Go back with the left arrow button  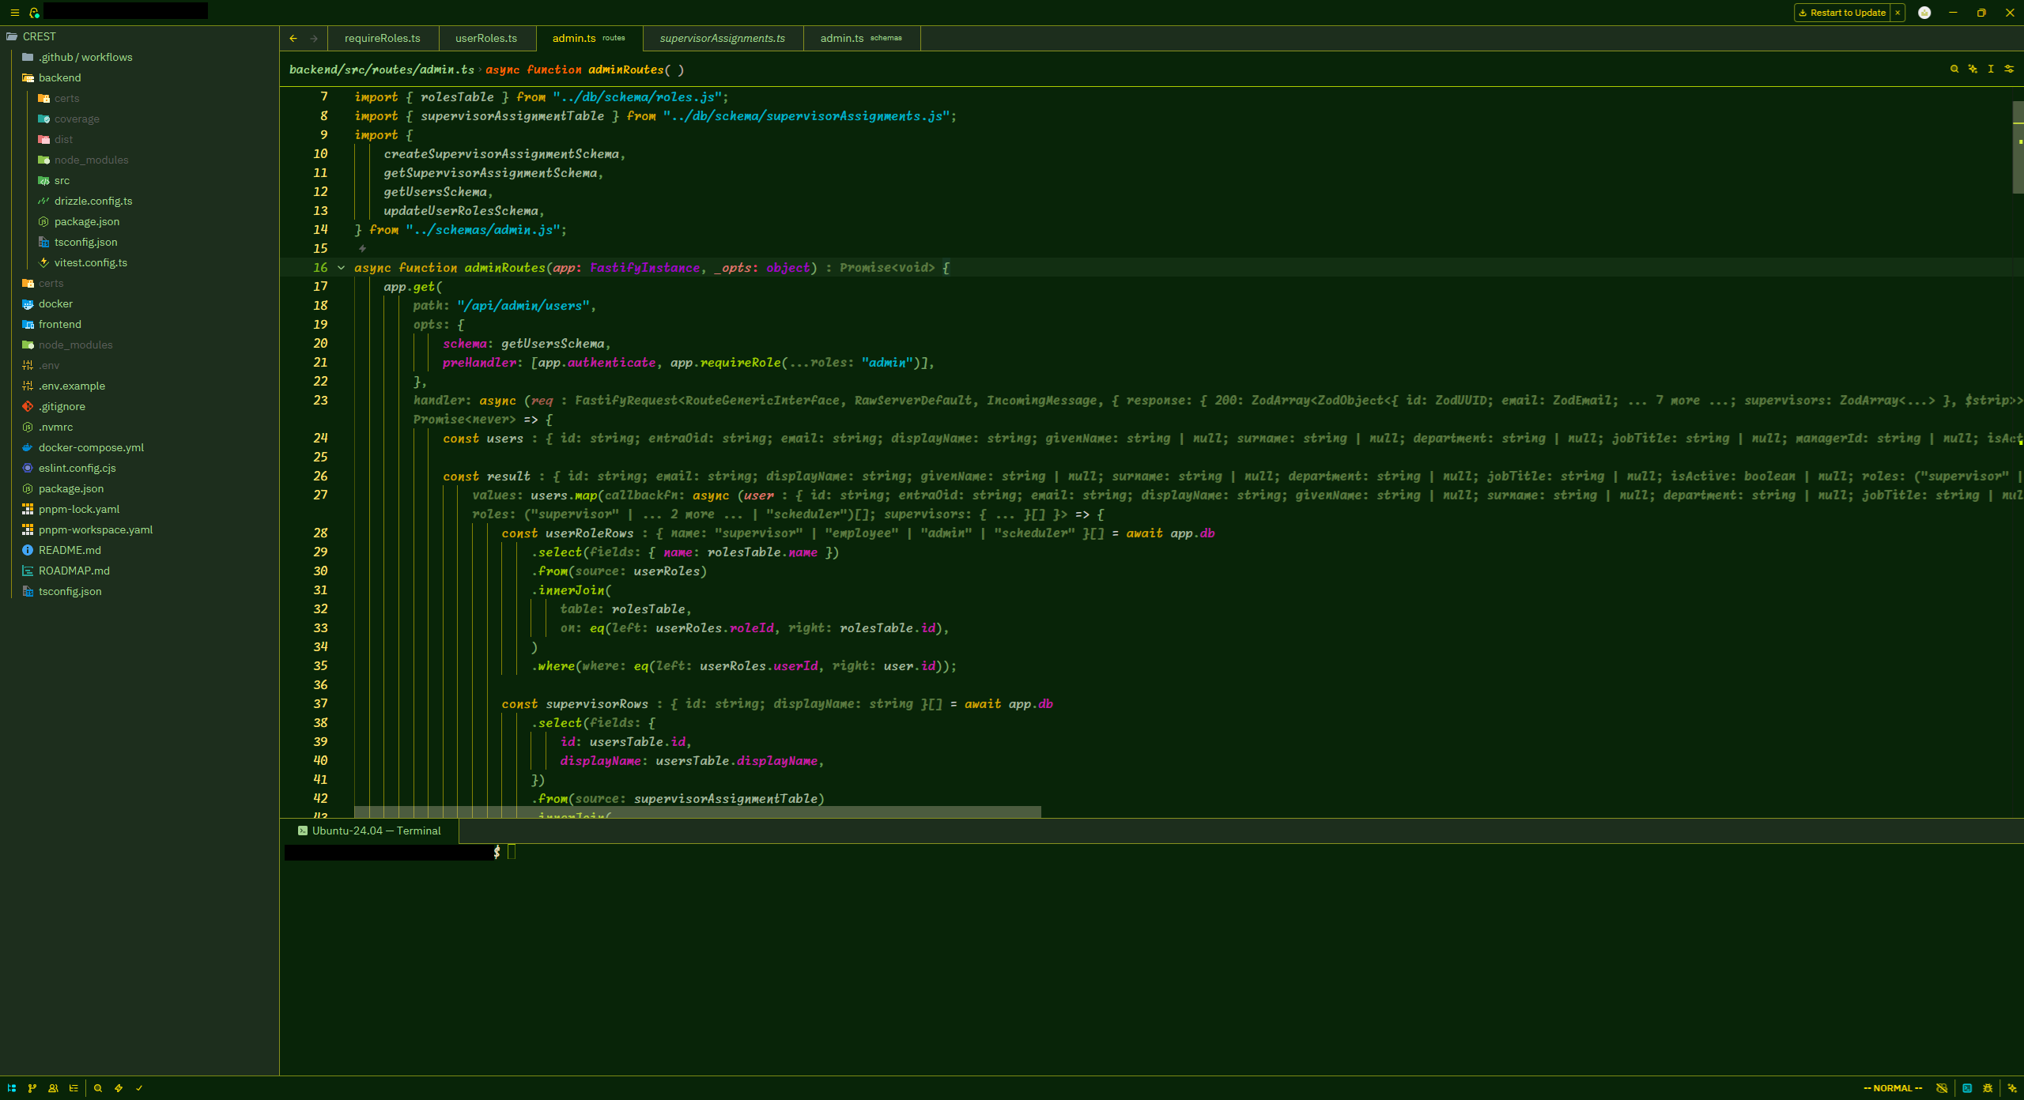[x=293, y=38]
